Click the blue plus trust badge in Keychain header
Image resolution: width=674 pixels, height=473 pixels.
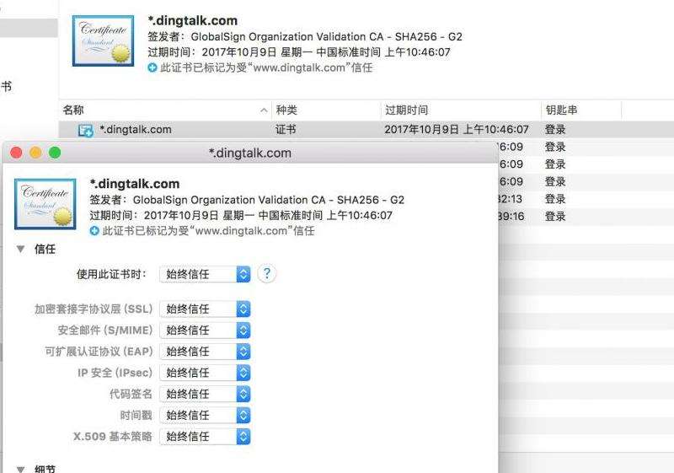[152, 67]
